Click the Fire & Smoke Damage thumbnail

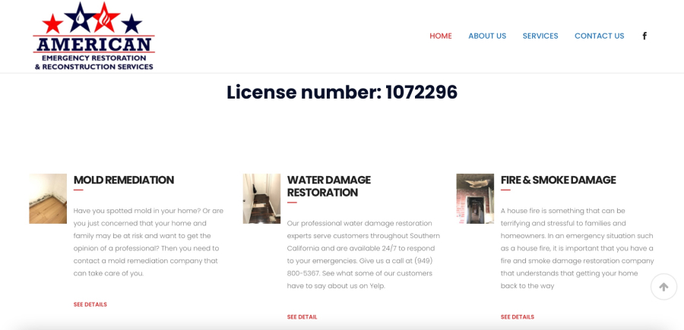[x=475, y=199]
